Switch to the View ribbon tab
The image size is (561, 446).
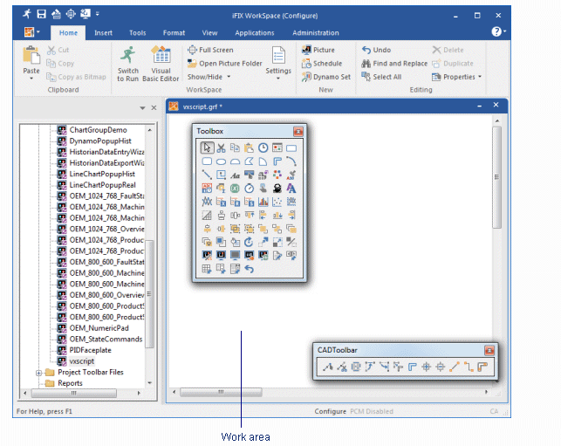click(209, 33)
